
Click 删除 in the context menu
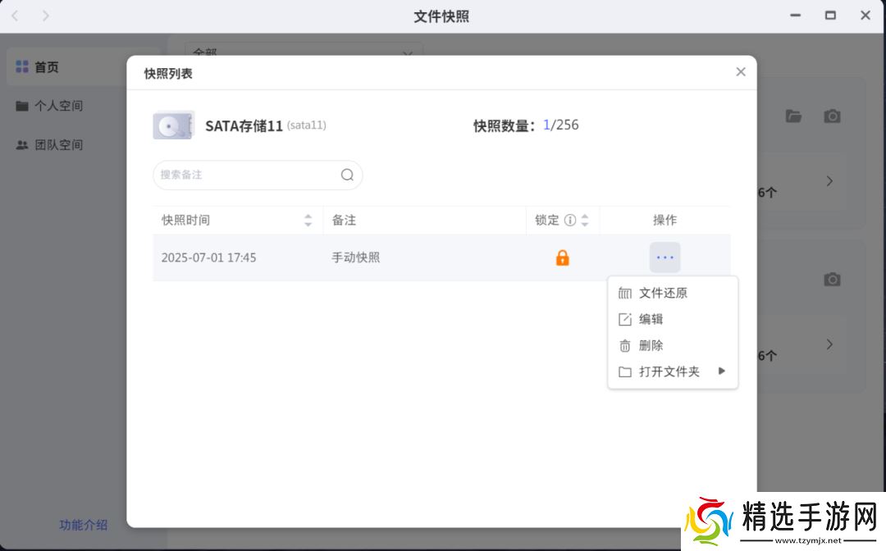pos(651,345)
